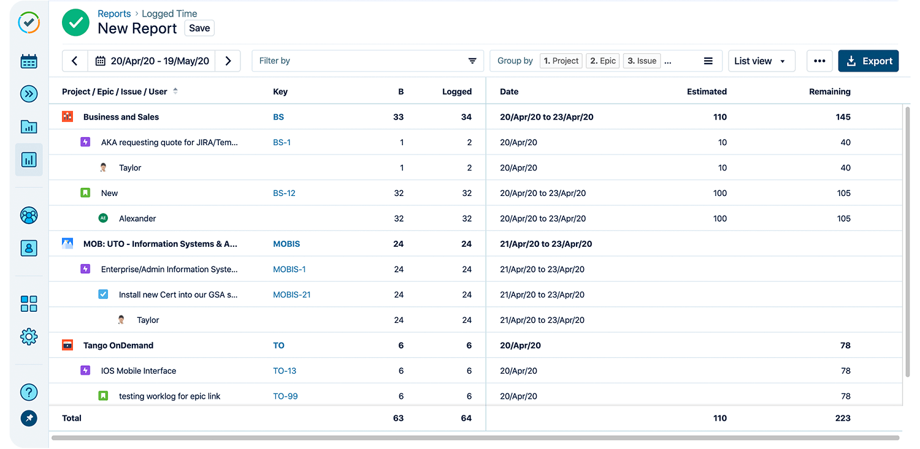Toggle the 1. Project grouping chip

click(x=561, y=61)
